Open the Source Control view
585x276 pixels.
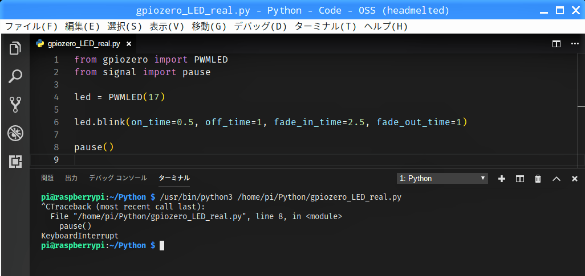(15, 105)
